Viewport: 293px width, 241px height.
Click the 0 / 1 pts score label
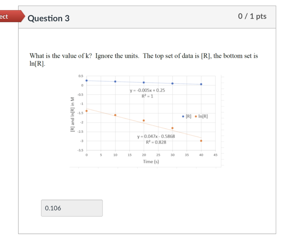tap(253, 17)
